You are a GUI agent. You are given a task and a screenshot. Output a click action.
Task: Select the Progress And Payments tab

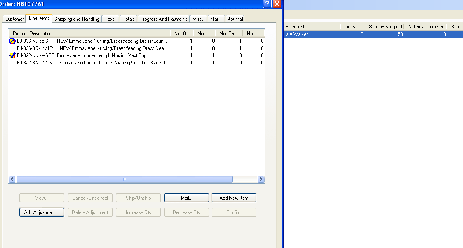click(164, 19)
